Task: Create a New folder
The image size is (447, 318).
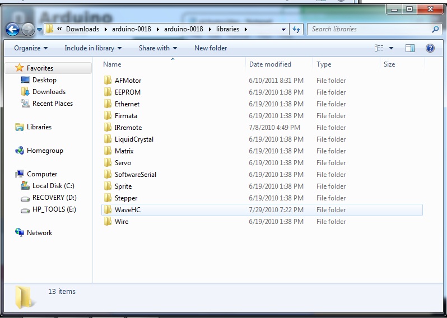Action: 211,48
